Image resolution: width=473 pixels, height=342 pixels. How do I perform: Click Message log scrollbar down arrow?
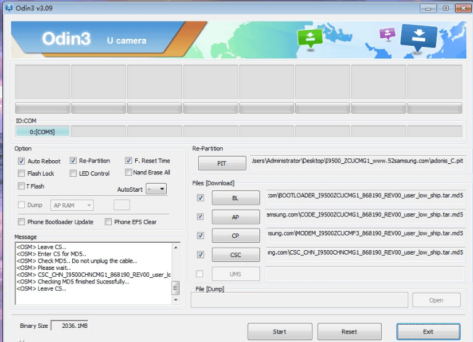point(175,300)
